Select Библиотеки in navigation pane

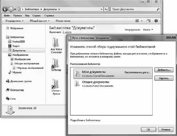tap(17, 37)
